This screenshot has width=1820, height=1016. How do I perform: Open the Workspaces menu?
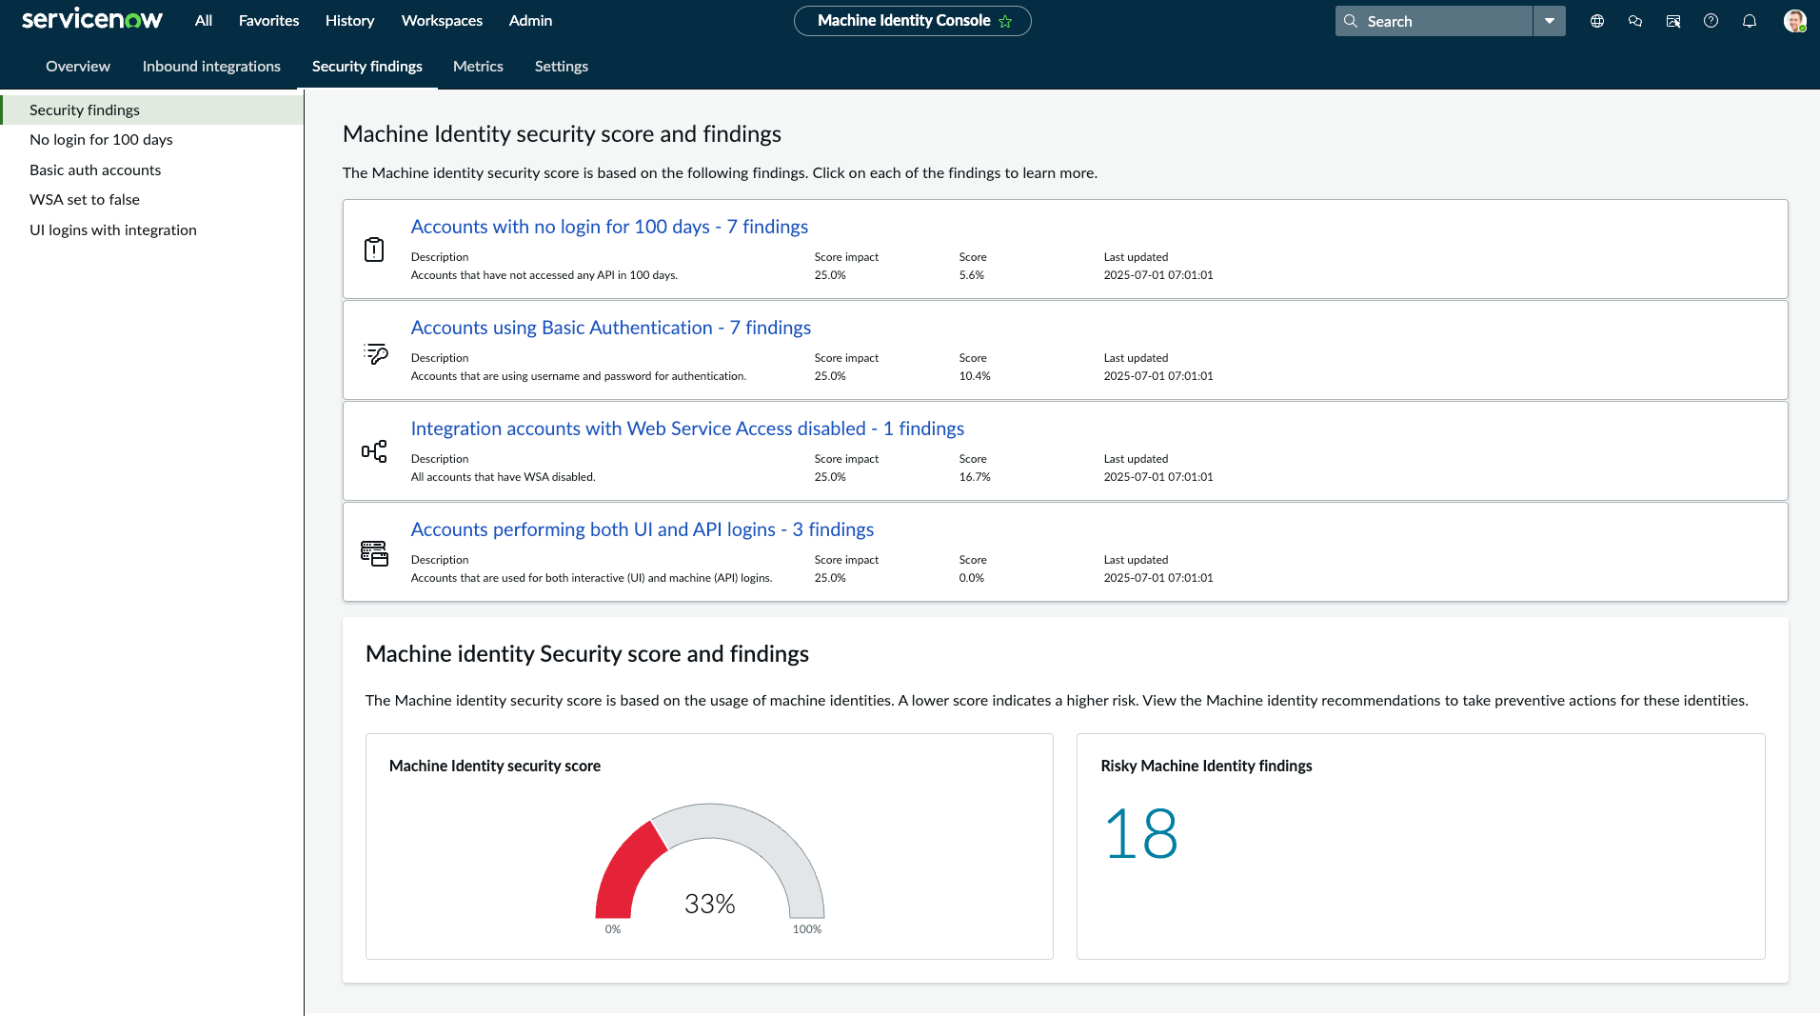click(x=442, y=20)
